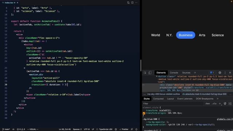Image resolution: width=233 pixels, height=131 pixels.
Task: Expand breadcrumb left ellipsis
Action: tap(145, 94)
